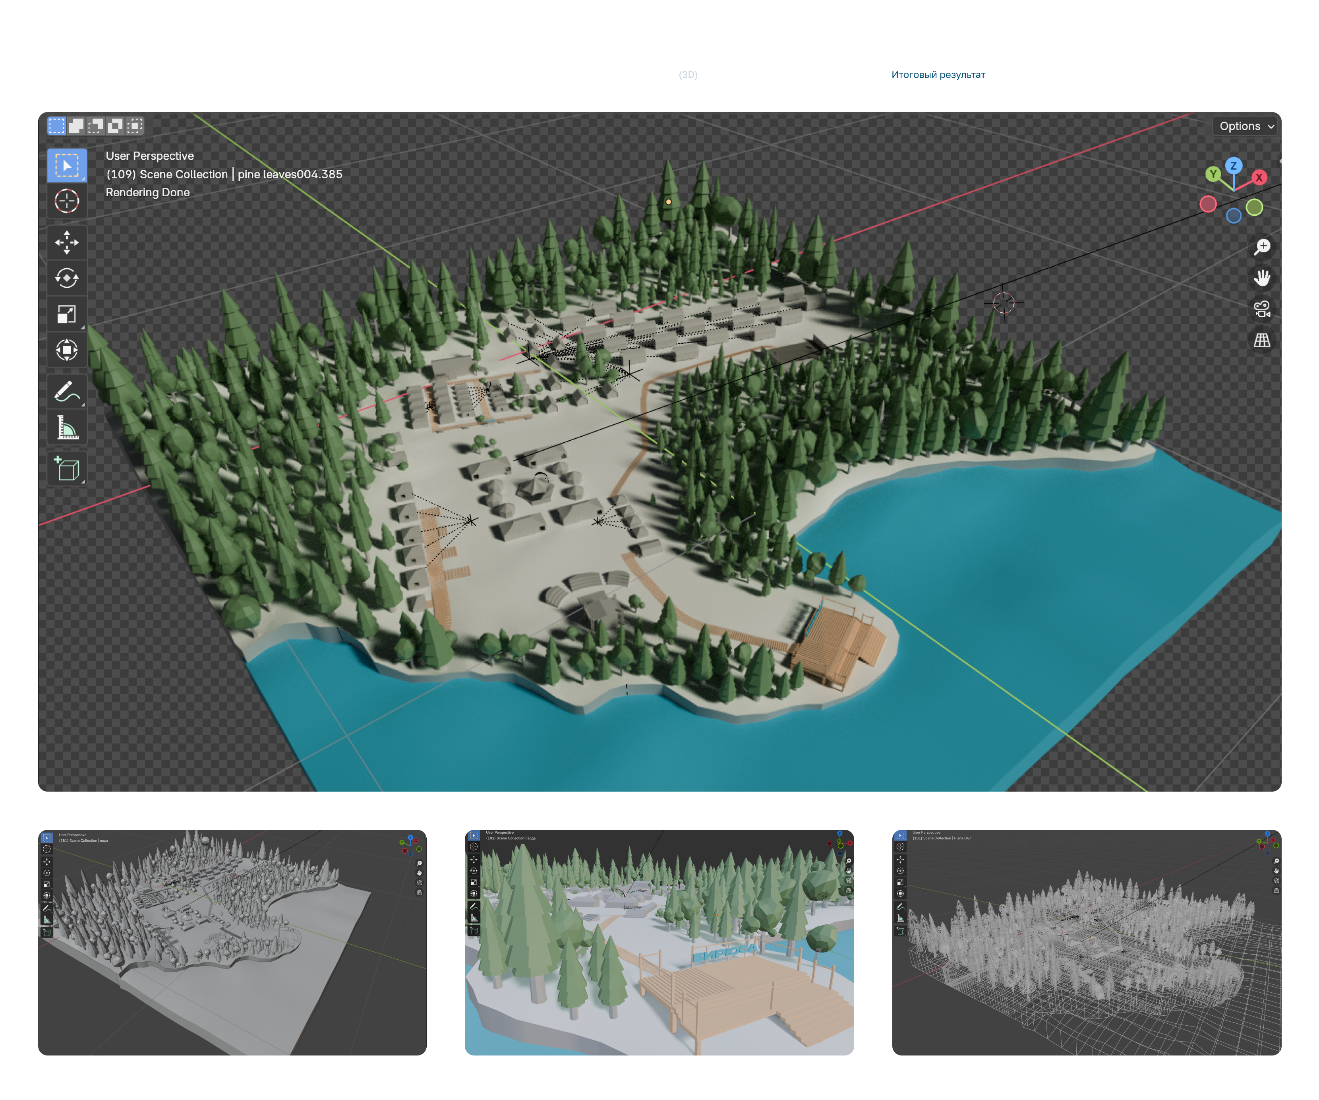This screenshot has height=1100, width=1319.
Task: Activate the 3D Cursor tool
Action: click(x=67, y=201)
